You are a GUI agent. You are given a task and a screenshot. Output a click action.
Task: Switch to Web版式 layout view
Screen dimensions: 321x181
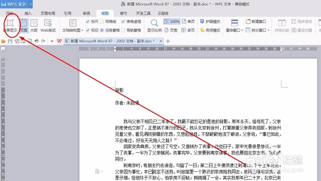tap(48, 26)
